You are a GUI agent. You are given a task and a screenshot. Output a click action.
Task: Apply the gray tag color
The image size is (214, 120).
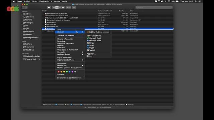point(75,72)
